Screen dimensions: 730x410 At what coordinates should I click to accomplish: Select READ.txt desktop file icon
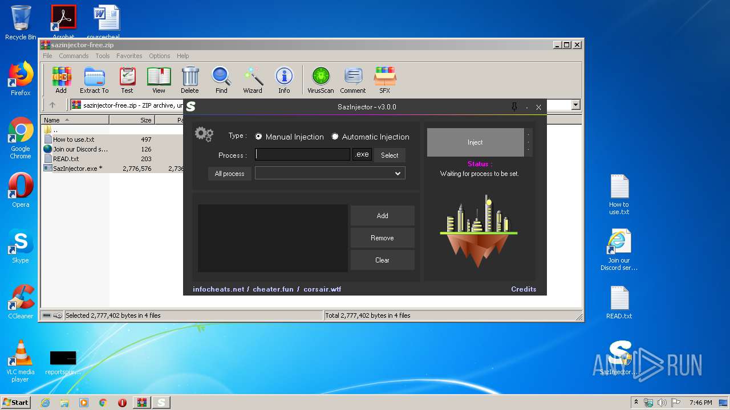coord(619,302)
